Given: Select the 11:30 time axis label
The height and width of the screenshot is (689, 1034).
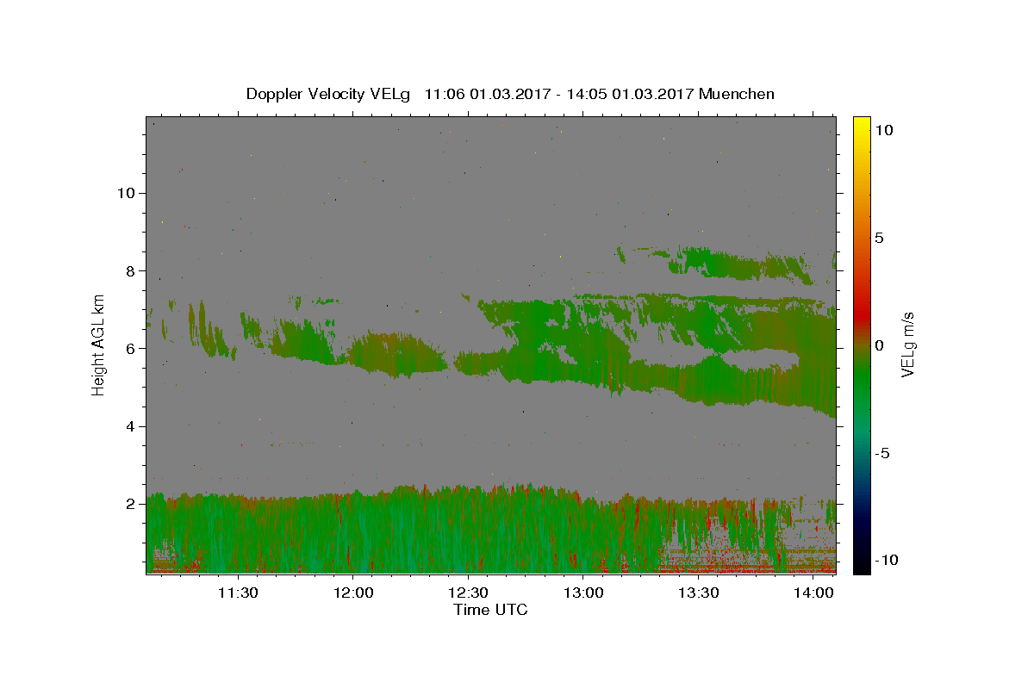Looking at the screenshot, I should pos(238,593).
